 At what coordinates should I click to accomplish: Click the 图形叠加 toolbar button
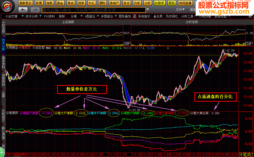tap(125, 16)
